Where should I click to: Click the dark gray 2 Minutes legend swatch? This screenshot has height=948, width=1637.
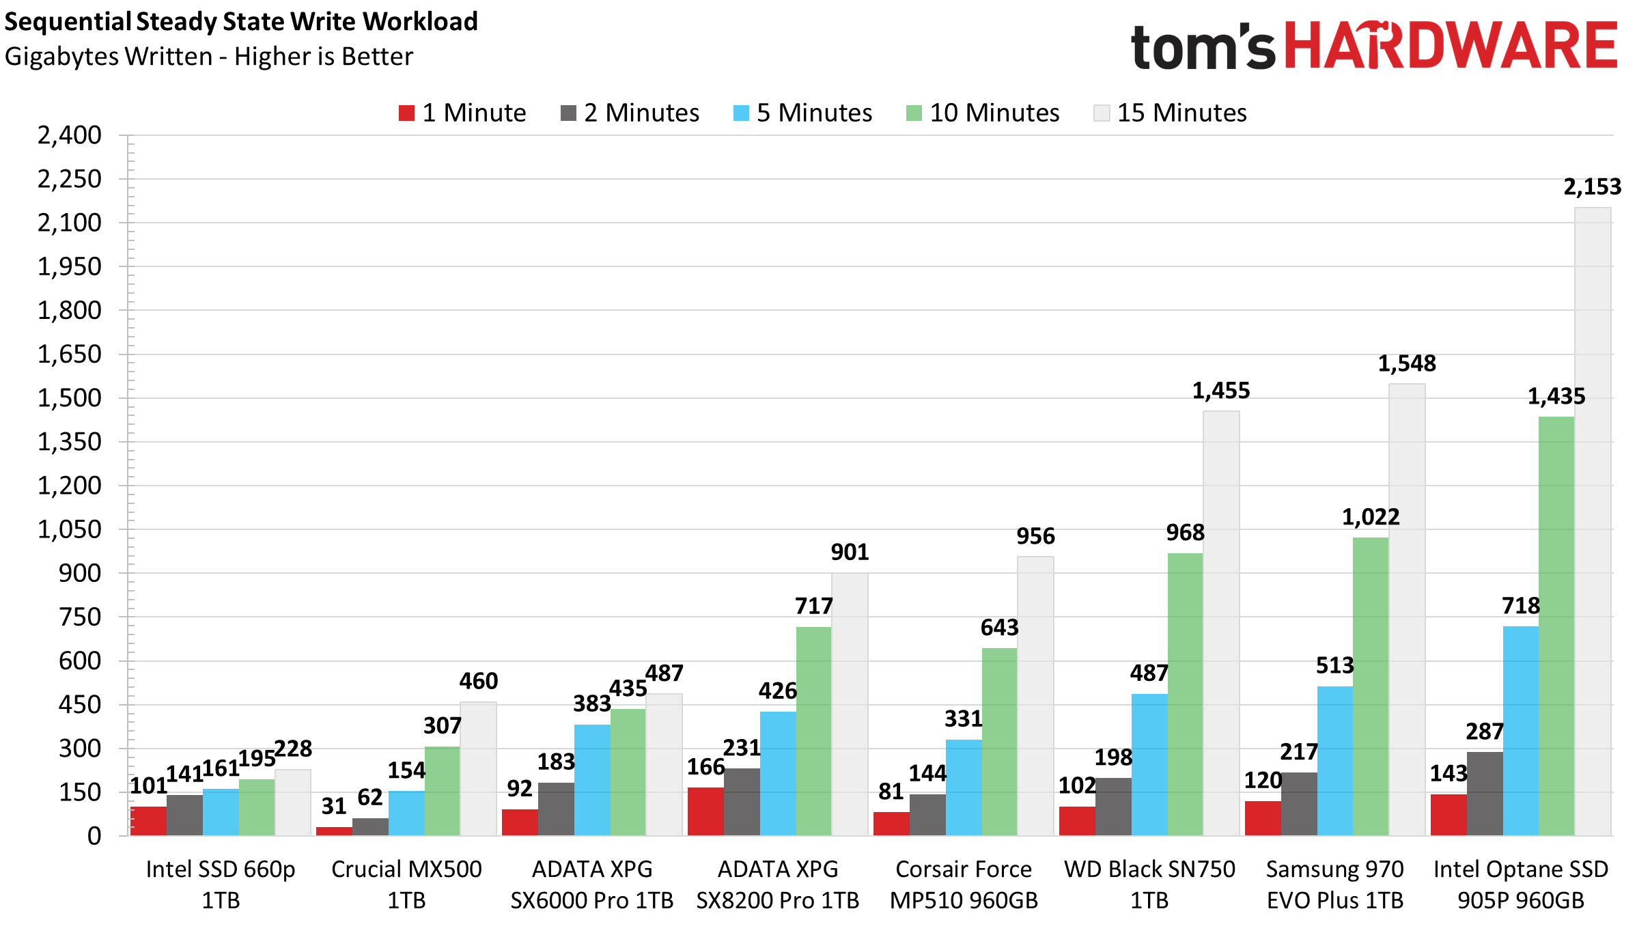pos(568,113)
